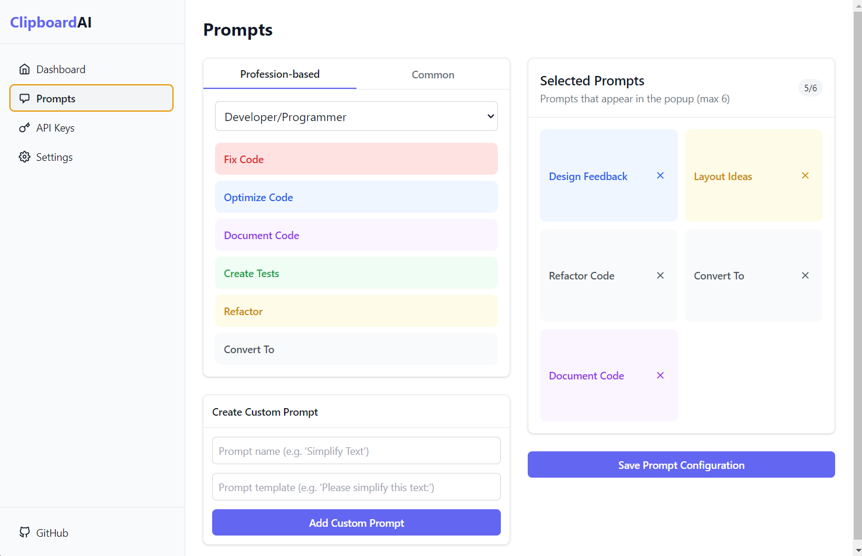The height and width of the screenshot is (556, 862).
Task: Click the Prompt name input field
Action: (356, 451)
